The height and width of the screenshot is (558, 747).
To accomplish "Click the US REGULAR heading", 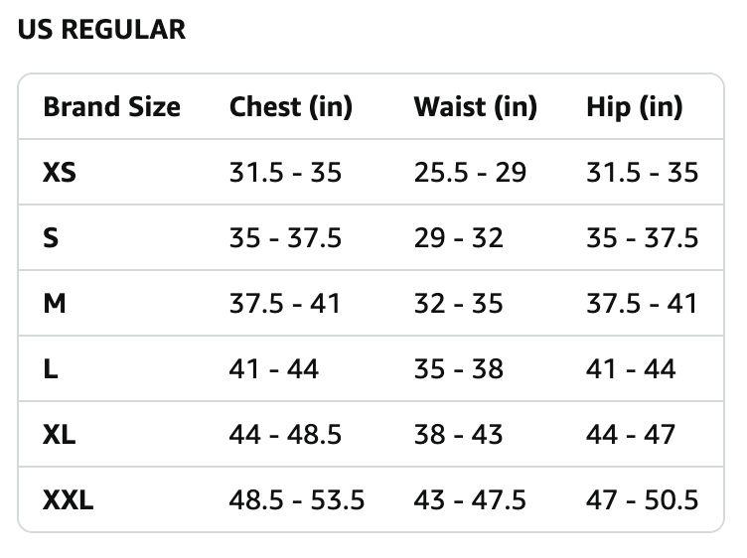I will (x=101, y=30).
